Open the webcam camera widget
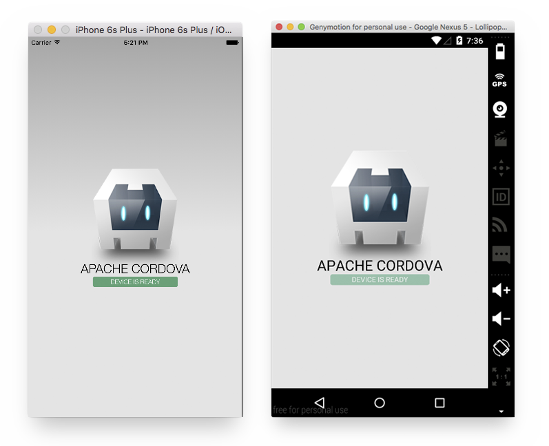 (500, 109)
